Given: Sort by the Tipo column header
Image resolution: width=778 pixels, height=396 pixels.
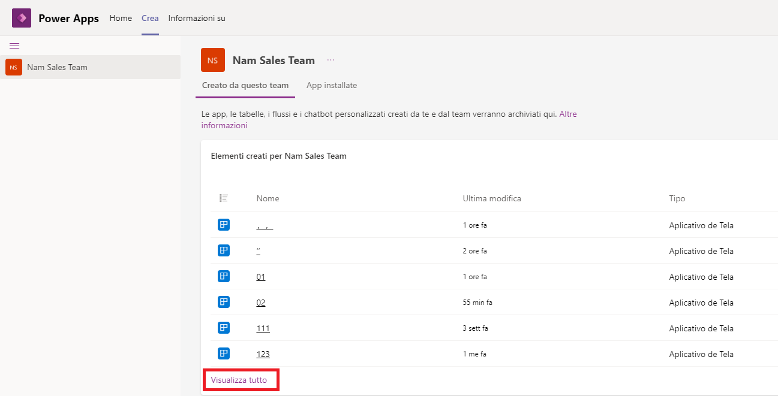Looking at the screenshot, I should tap(677, 198).
